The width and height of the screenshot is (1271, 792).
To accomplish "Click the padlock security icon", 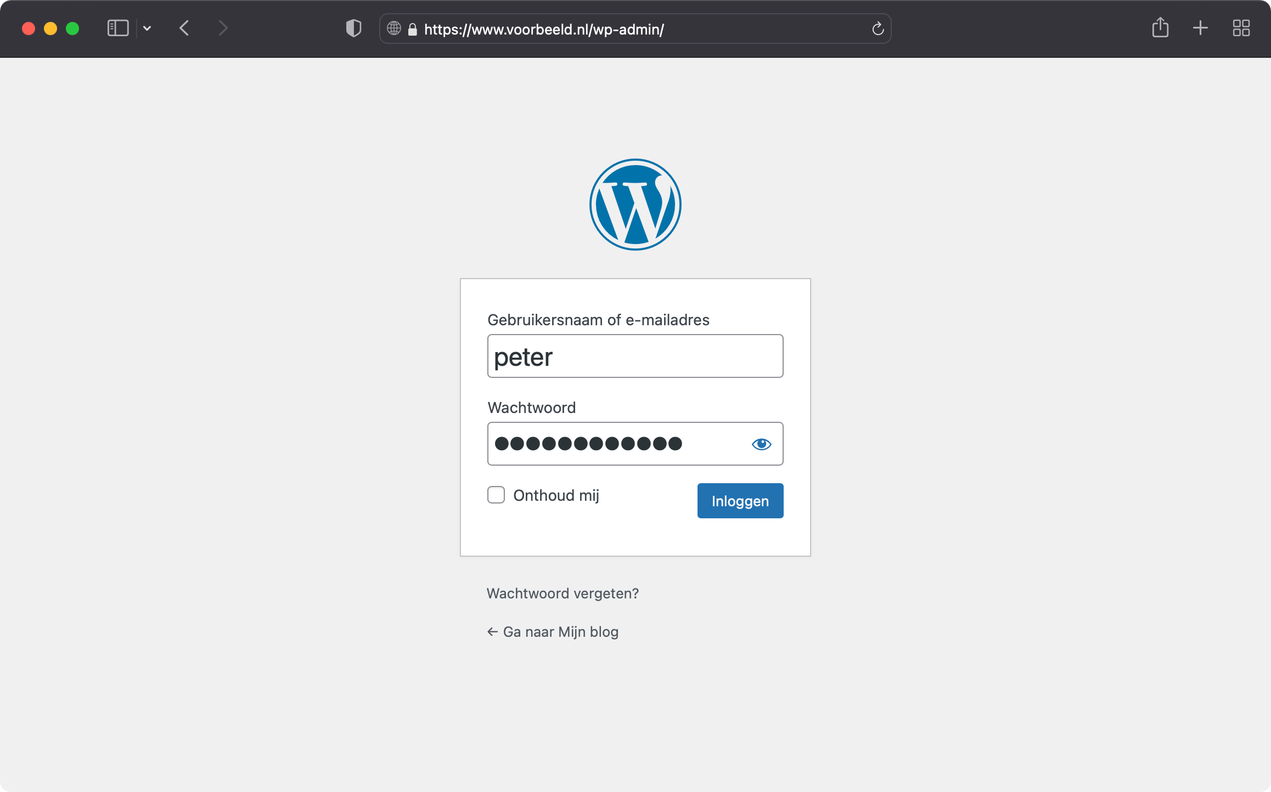I will click(413, 29).
